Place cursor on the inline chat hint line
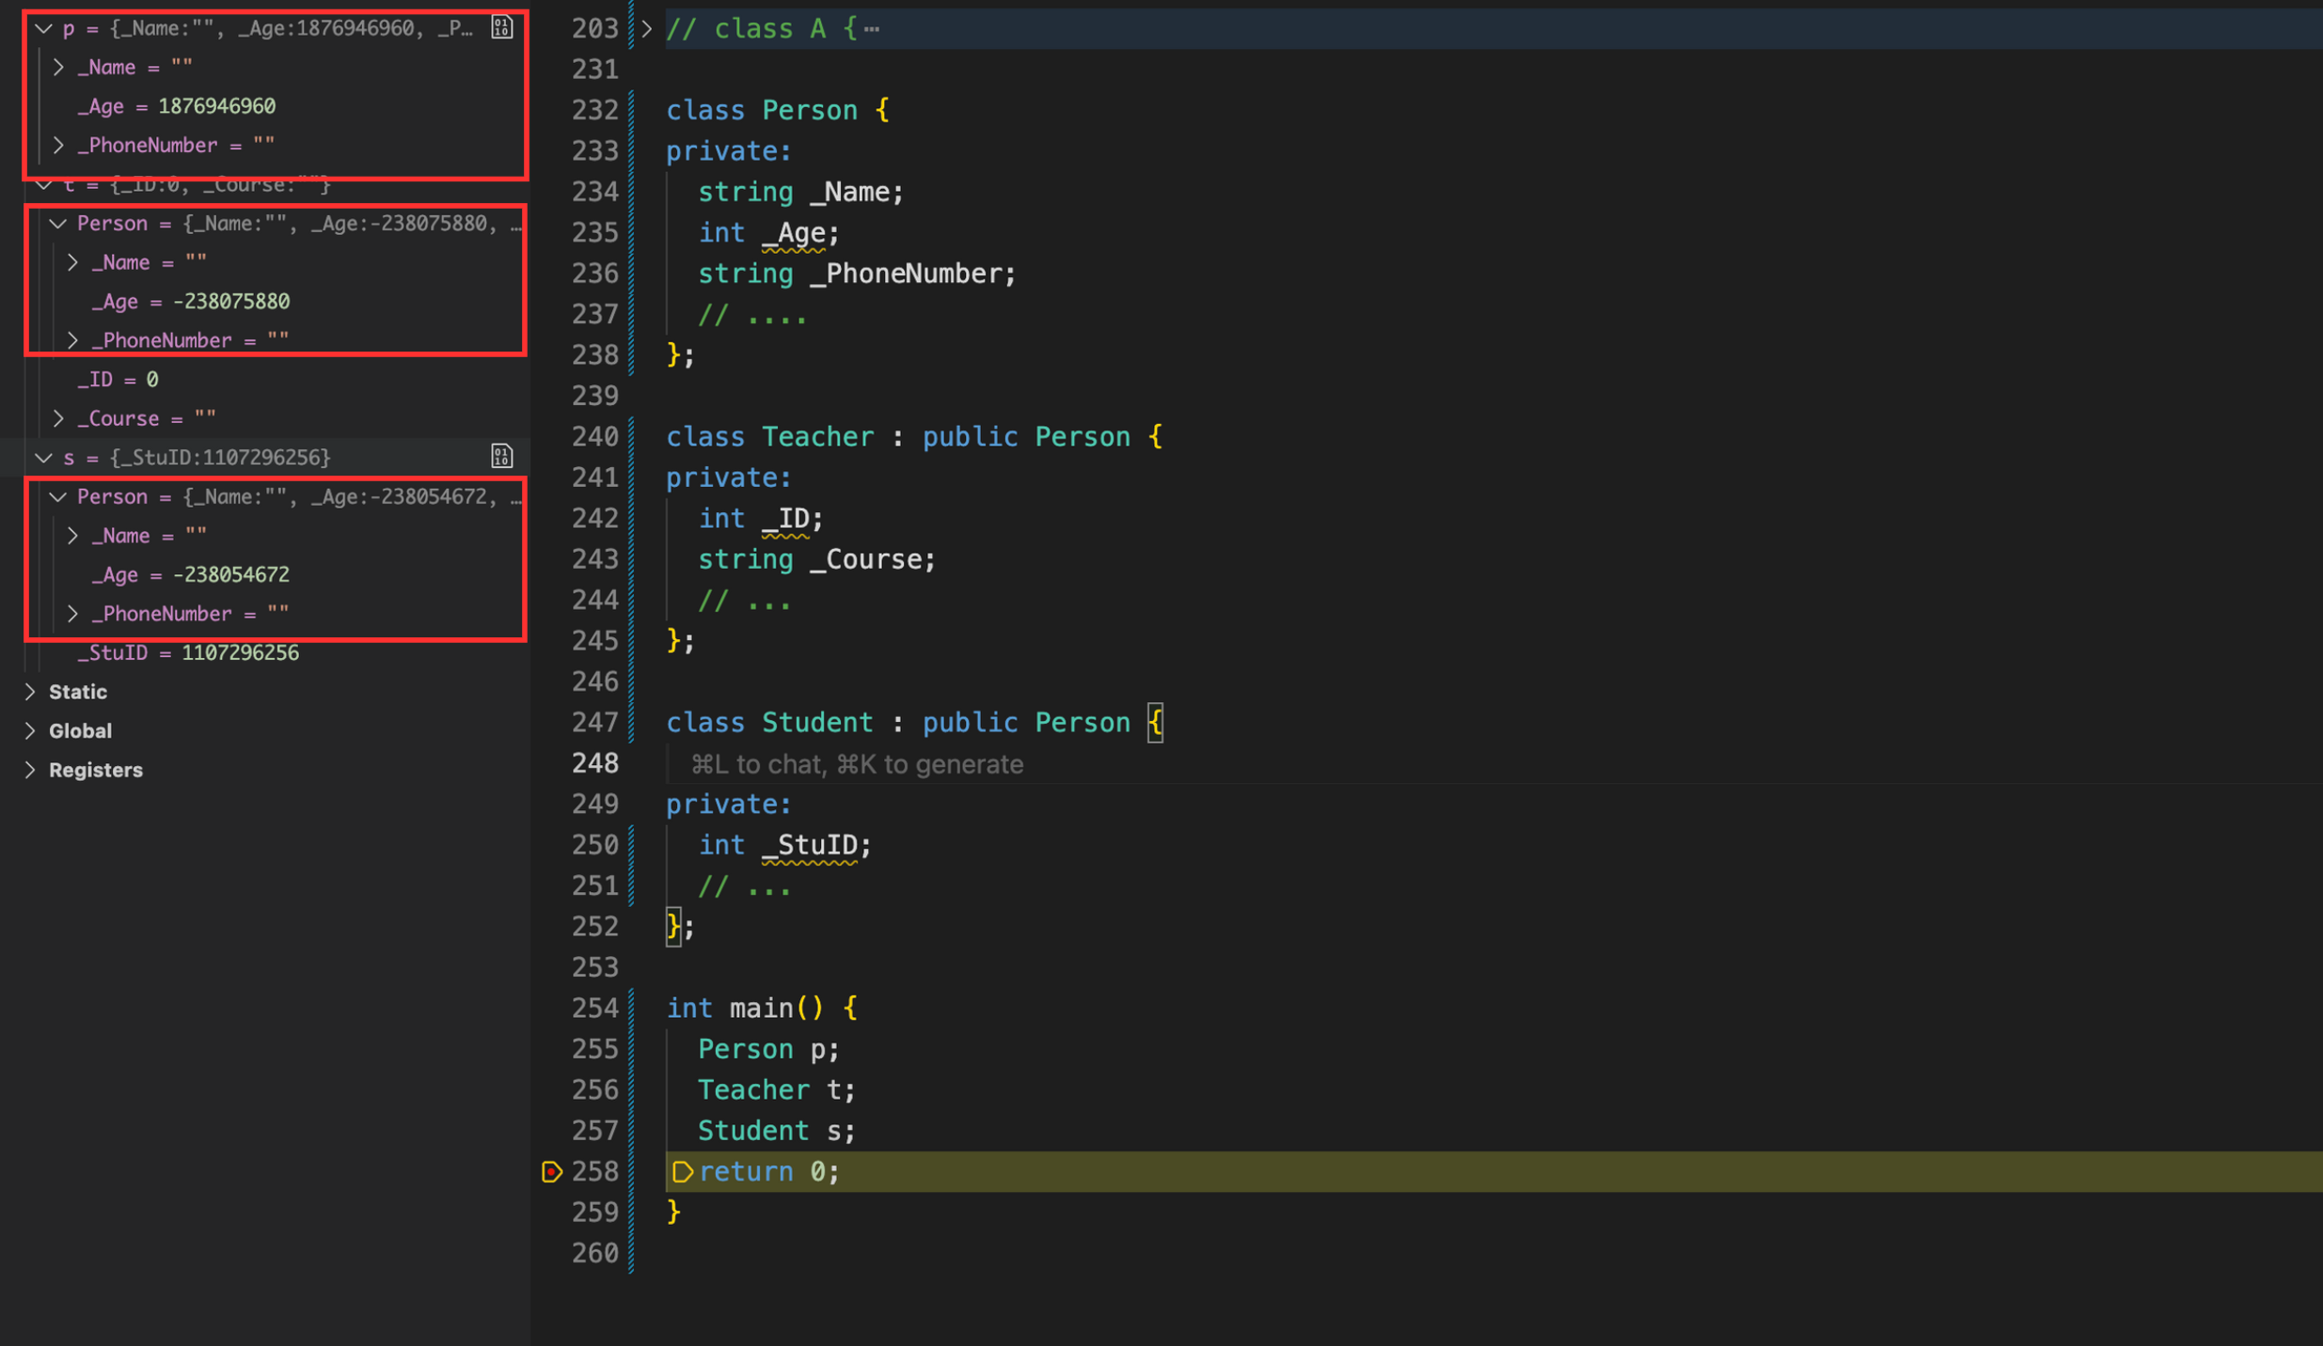 tap(856, 764)
